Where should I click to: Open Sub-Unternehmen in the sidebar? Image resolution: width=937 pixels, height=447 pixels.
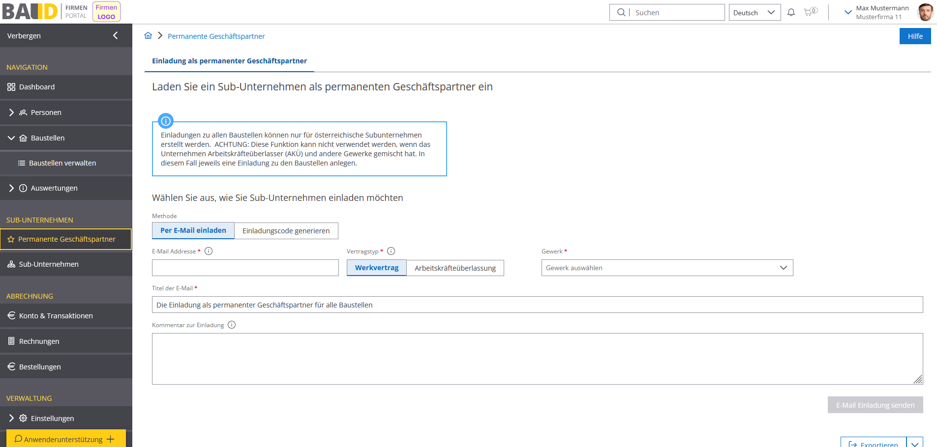(49, 264)
